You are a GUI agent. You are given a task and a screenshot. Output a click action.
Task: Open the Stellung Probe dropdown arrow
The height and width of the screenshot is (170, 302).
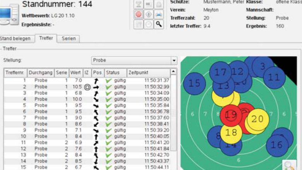[x=174, y=60]
